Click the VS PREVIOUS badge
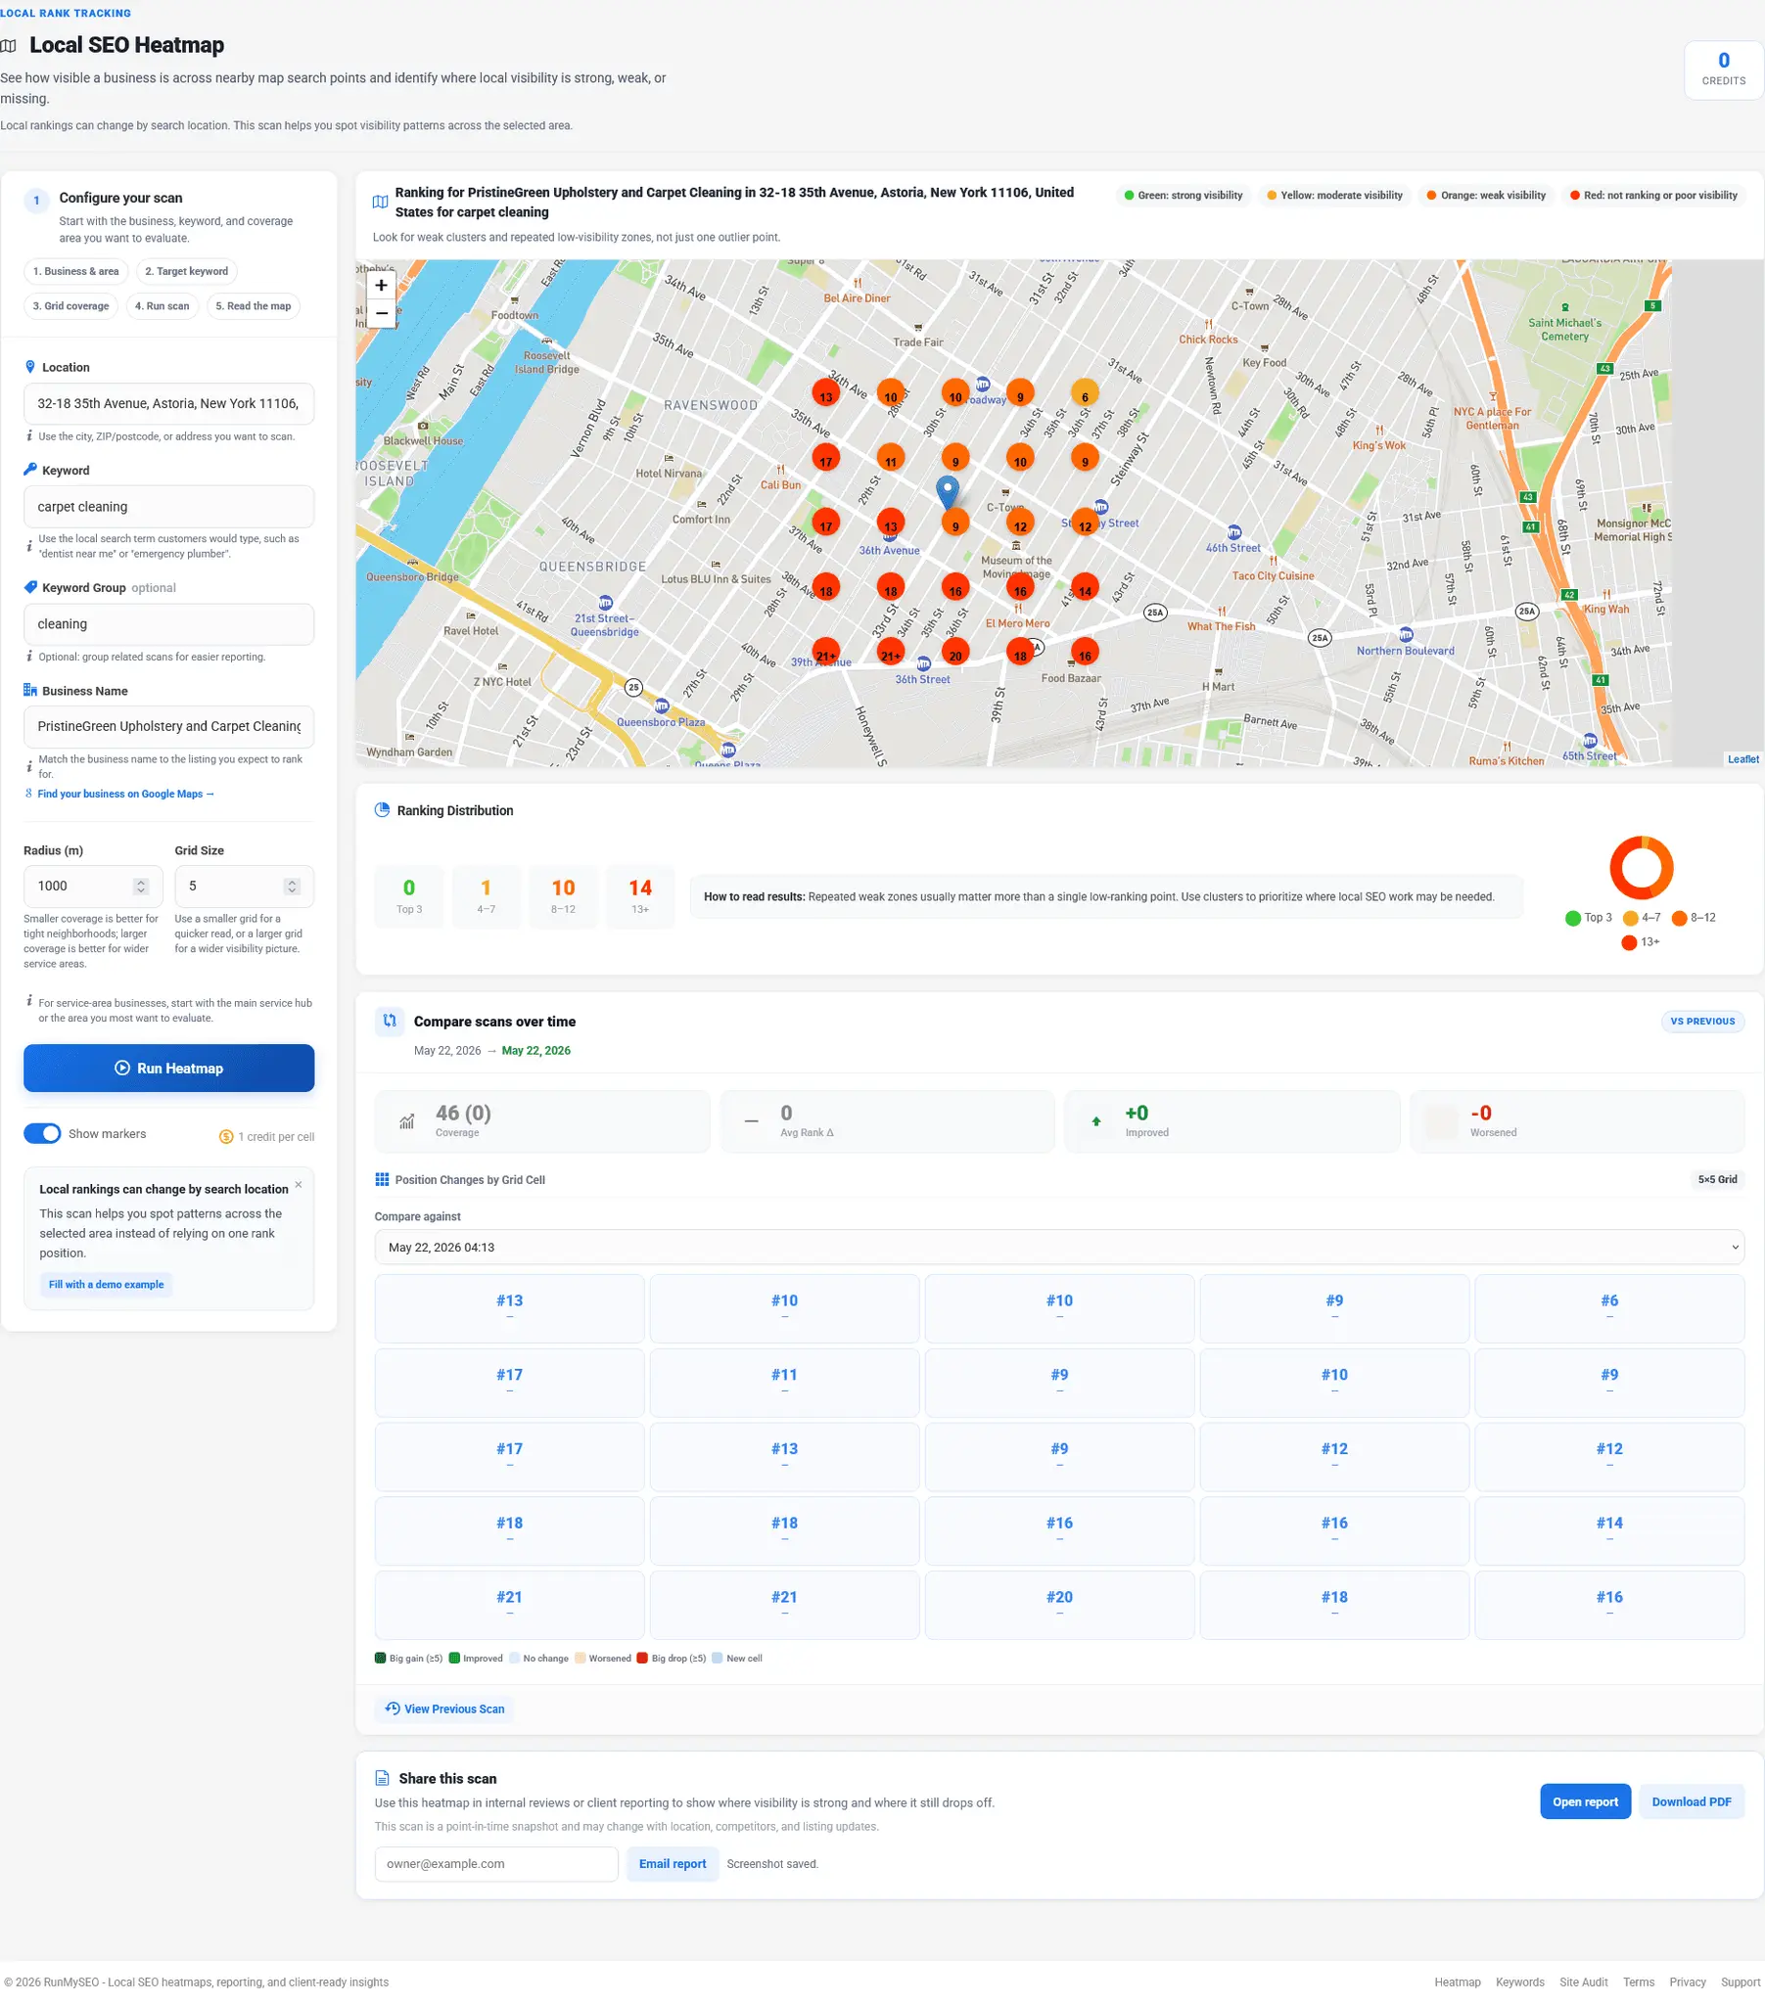This screenshot has height=2004, width=1765. point(1702,1022)
